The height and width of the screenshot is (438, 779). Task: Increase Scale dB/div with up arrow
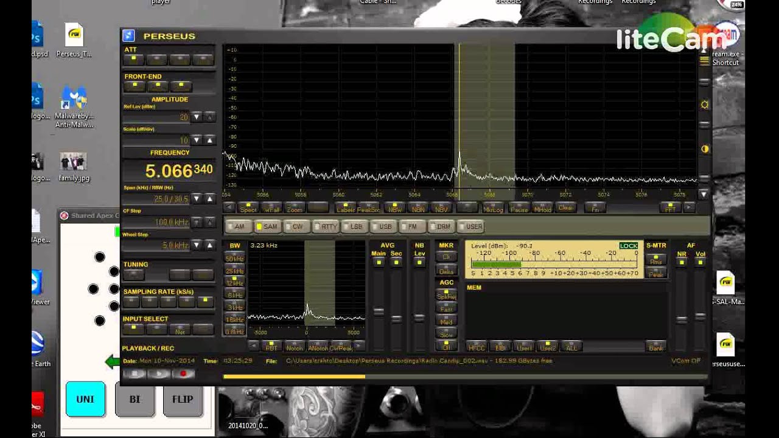click(209, 140)
